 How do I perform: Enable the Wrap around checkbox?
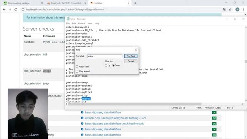pyautogui.click(x=77, y=71)
